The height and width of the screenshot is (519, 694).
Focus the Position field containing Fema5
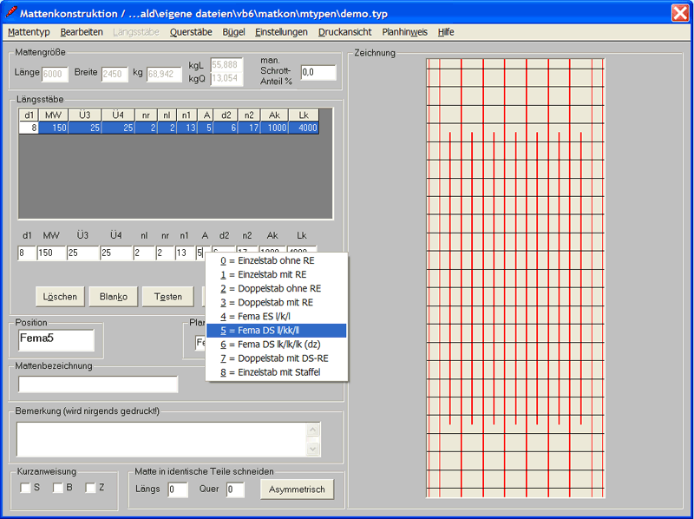coord(56,339)
